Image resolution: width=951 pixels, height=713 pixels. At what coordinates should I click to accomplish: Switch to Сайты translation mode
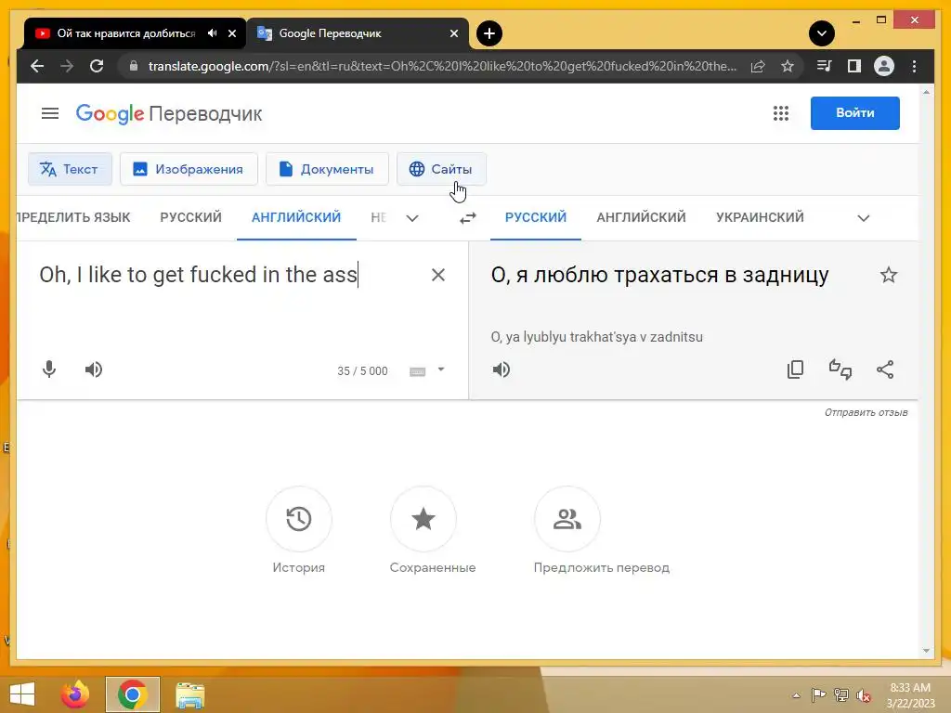click(441, 169)
